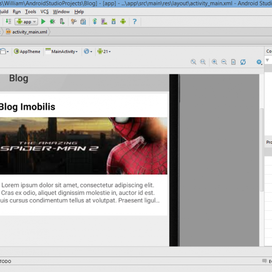The image size is (272, 272).
Task: Open the TODO tool window tab
Action: pyautogui.click(x=5, y=262)
